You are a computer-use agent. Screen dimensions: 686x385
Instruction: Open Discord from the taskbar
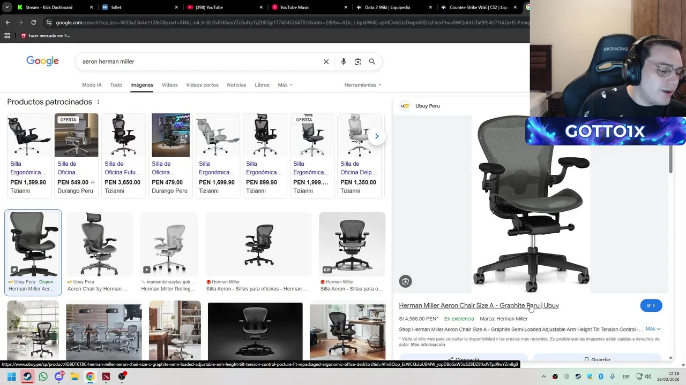(x=59, y=376)
